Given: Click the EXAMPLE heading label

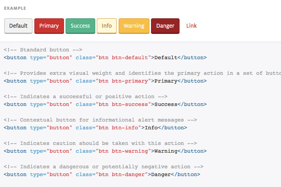Looking at the screenshot, I should [x=15, y=8].
